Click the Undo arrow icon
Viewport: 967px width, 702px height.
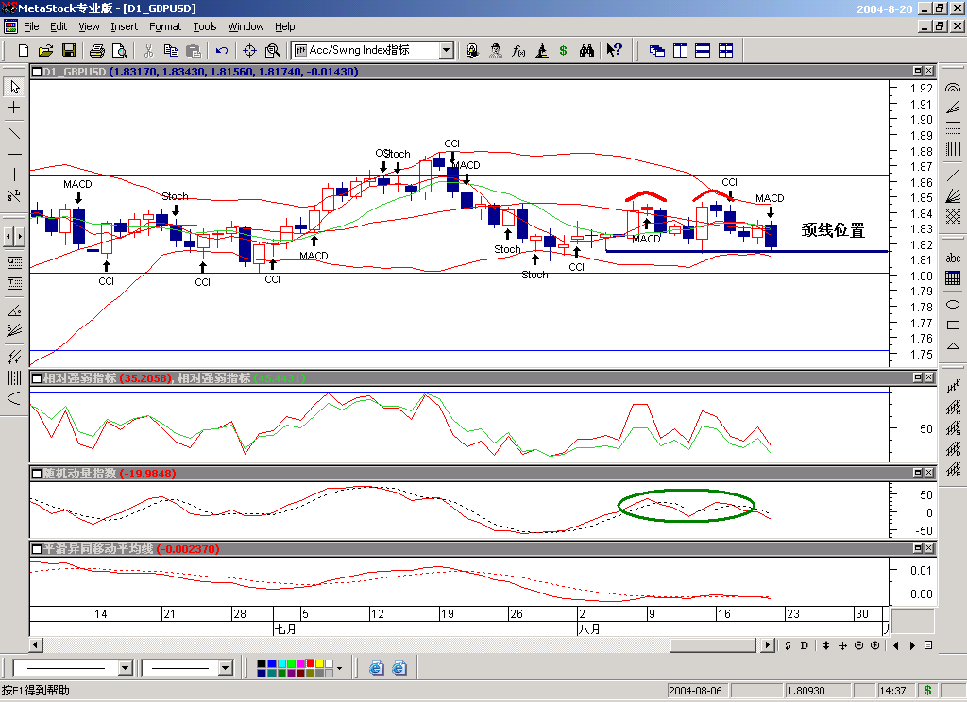point(222,50)
